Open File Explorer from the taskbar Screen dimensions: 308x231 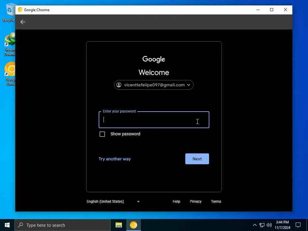click(x=119, y=225)
